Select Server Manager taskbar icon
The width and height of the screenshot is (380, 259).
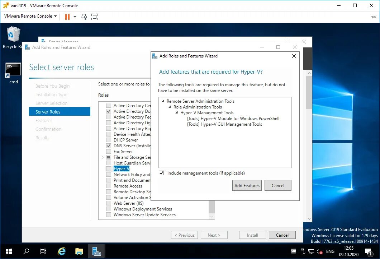click(97, 251)
